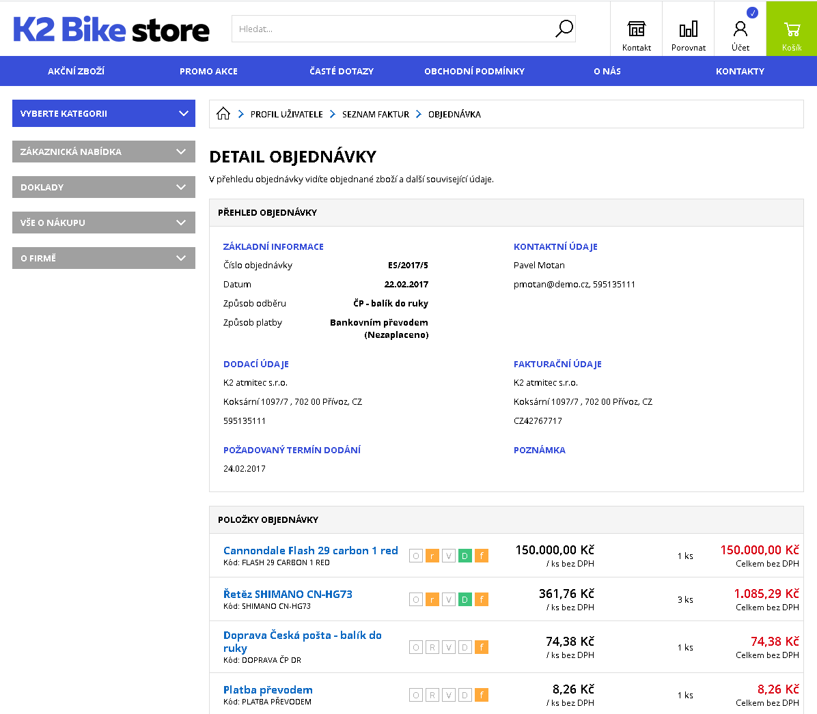Click the search magnifier icon

pyautogui.click(x=564, y=29)
